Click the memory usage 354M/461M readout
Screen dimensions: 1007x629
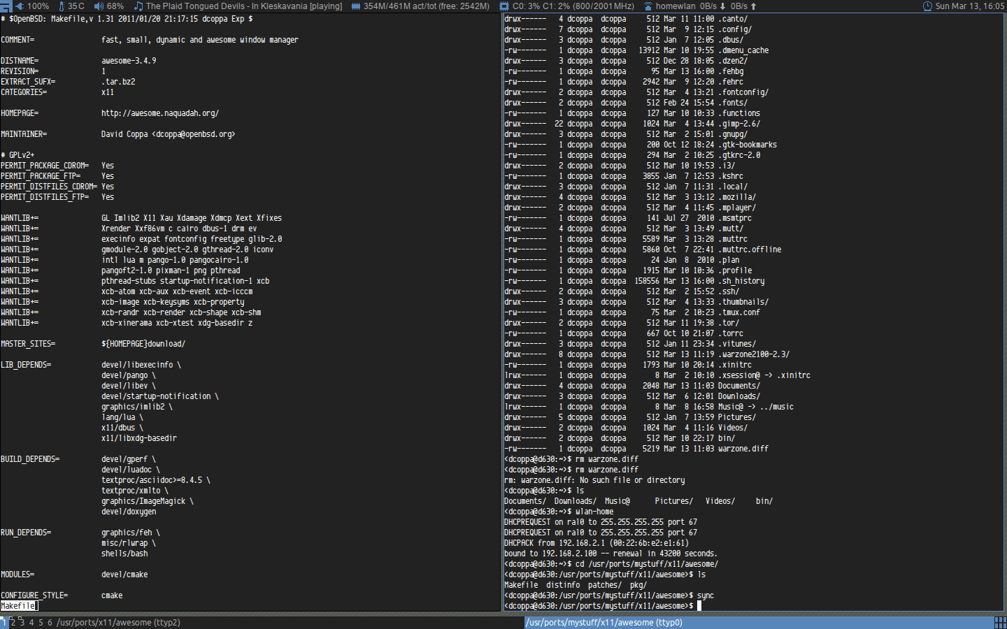427,6
